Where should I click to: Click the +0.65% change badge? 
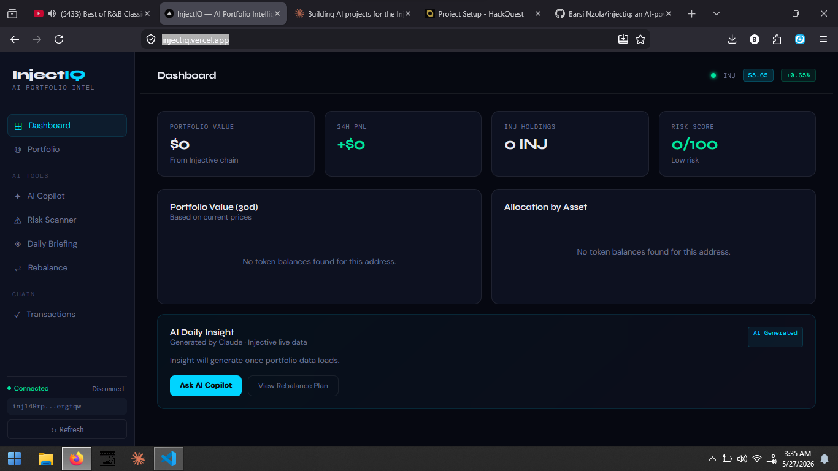pyautogui.click(x=798, y=75)
